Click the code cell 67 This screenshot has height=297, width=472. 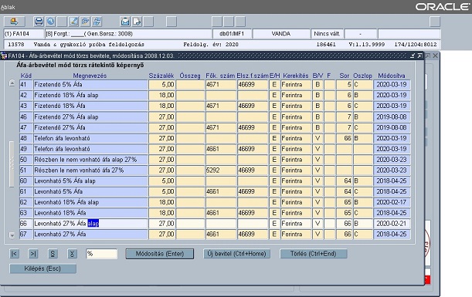coord(26,235)
